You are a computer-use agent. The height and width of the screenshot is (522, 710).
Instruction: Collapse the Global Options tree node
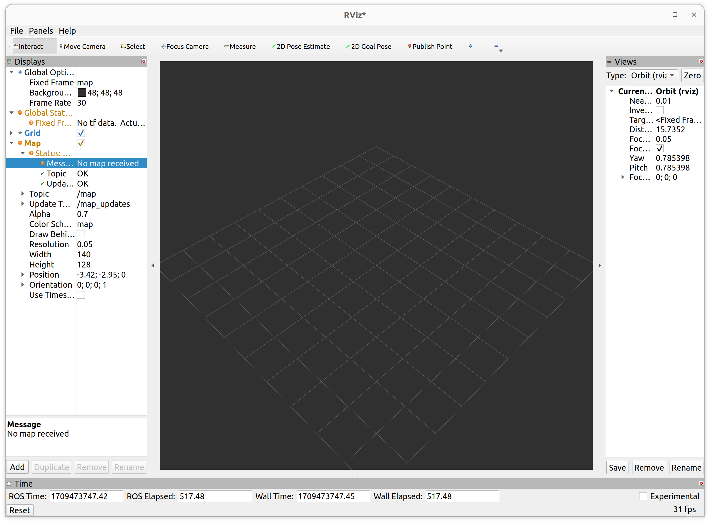click(12, 72)
